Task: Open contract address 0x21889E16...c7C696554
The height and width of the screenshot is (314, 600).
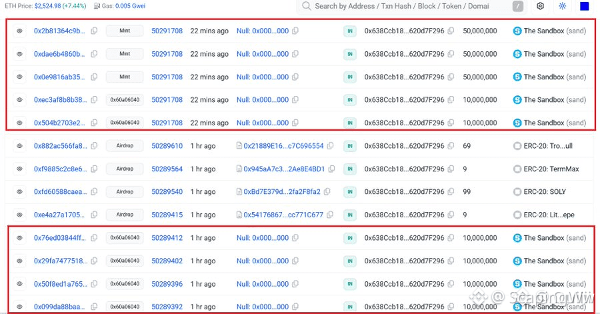Action: tap(283, 146)
